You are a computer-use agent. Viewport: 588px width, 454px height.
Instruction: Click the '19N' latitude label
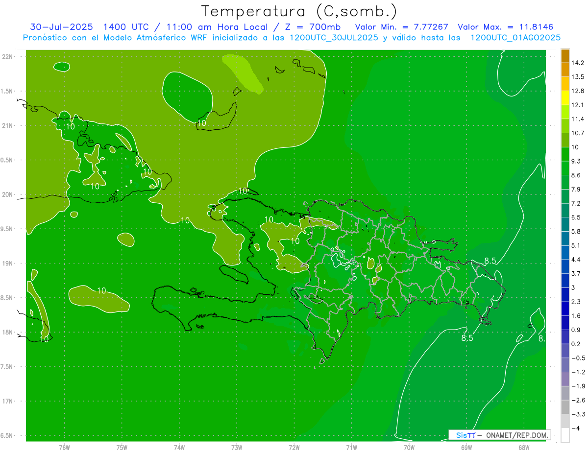pos(8,263)
